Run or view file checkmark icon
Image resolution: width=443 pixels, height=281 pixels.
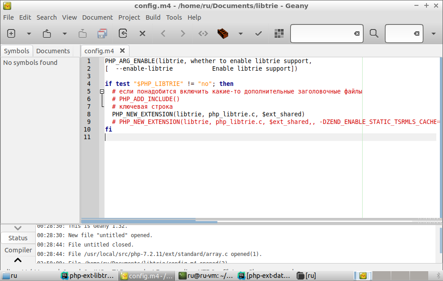coord(258,34)
